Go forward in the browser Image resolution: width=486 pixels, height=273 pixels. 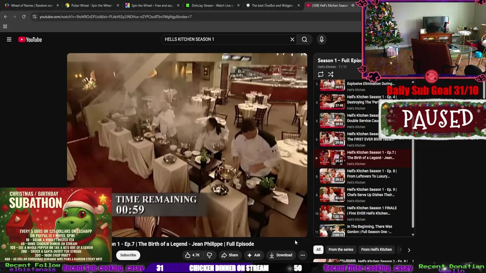[14, 17]
